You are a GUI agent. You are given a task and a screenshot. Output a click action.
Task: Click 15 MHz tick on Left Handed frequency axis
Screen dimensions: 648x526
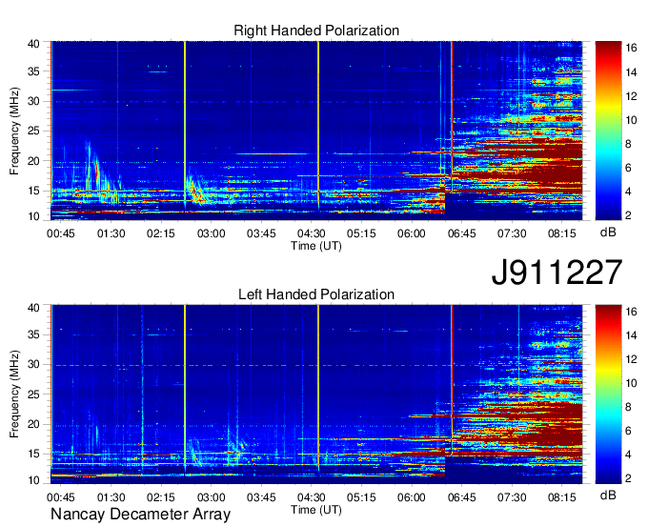33,455
